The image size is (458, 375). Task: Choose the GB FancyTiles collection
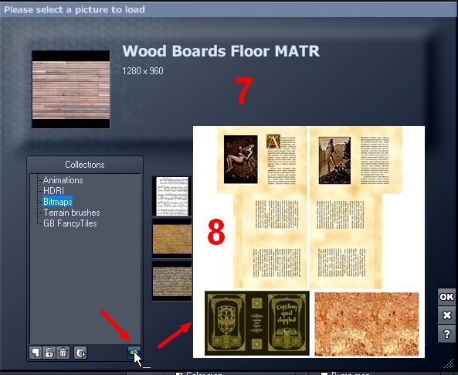[x=70, y=223]
